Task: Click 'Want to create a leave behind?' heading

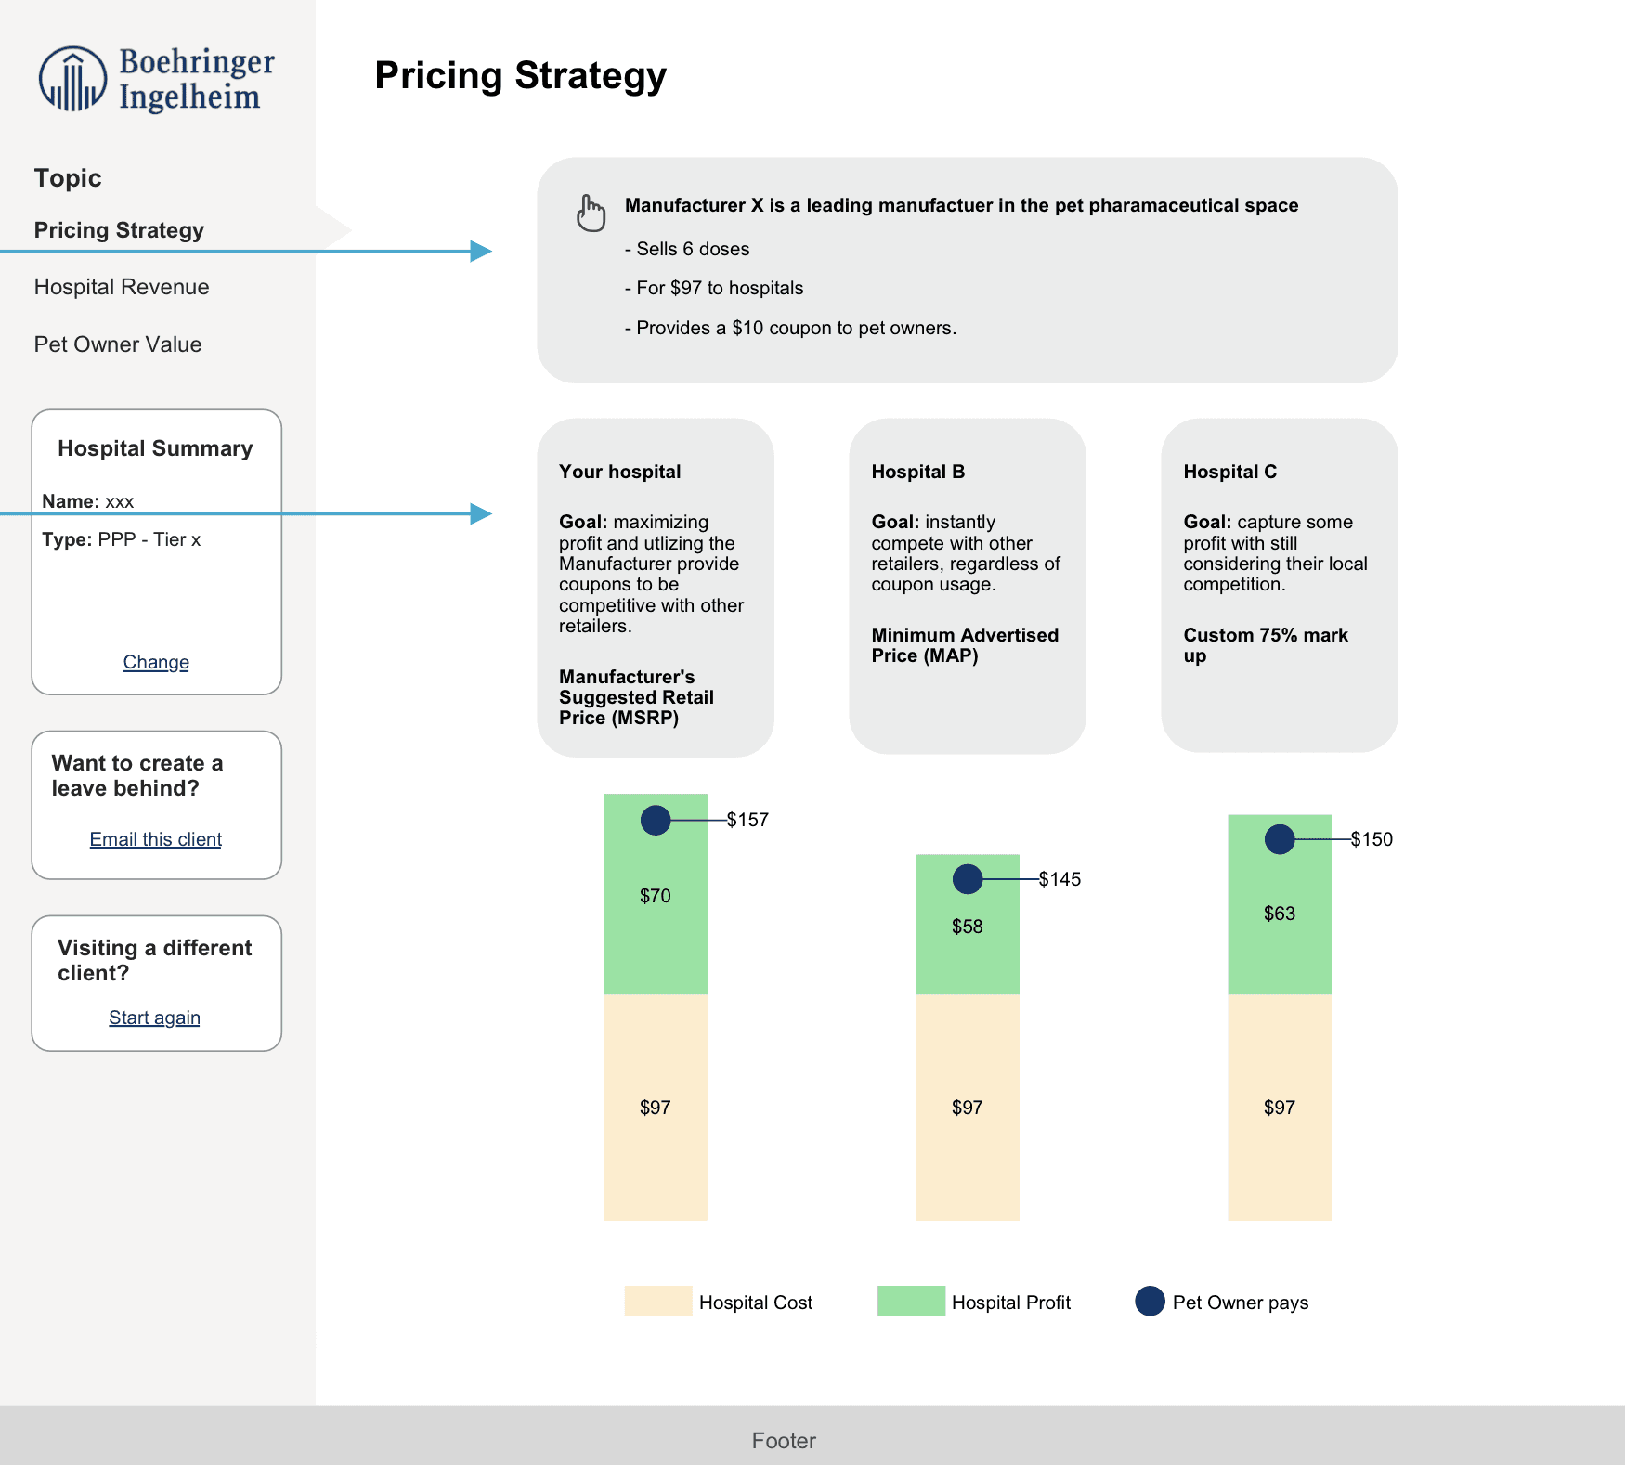Action: coord(137,775)
